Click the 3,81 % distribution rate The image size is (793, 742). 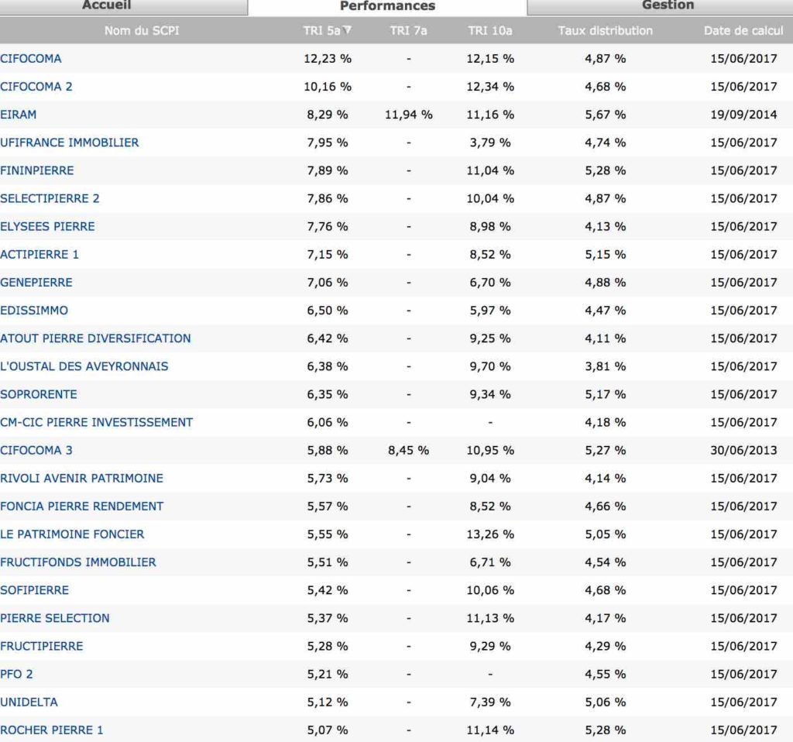point(605,366)
